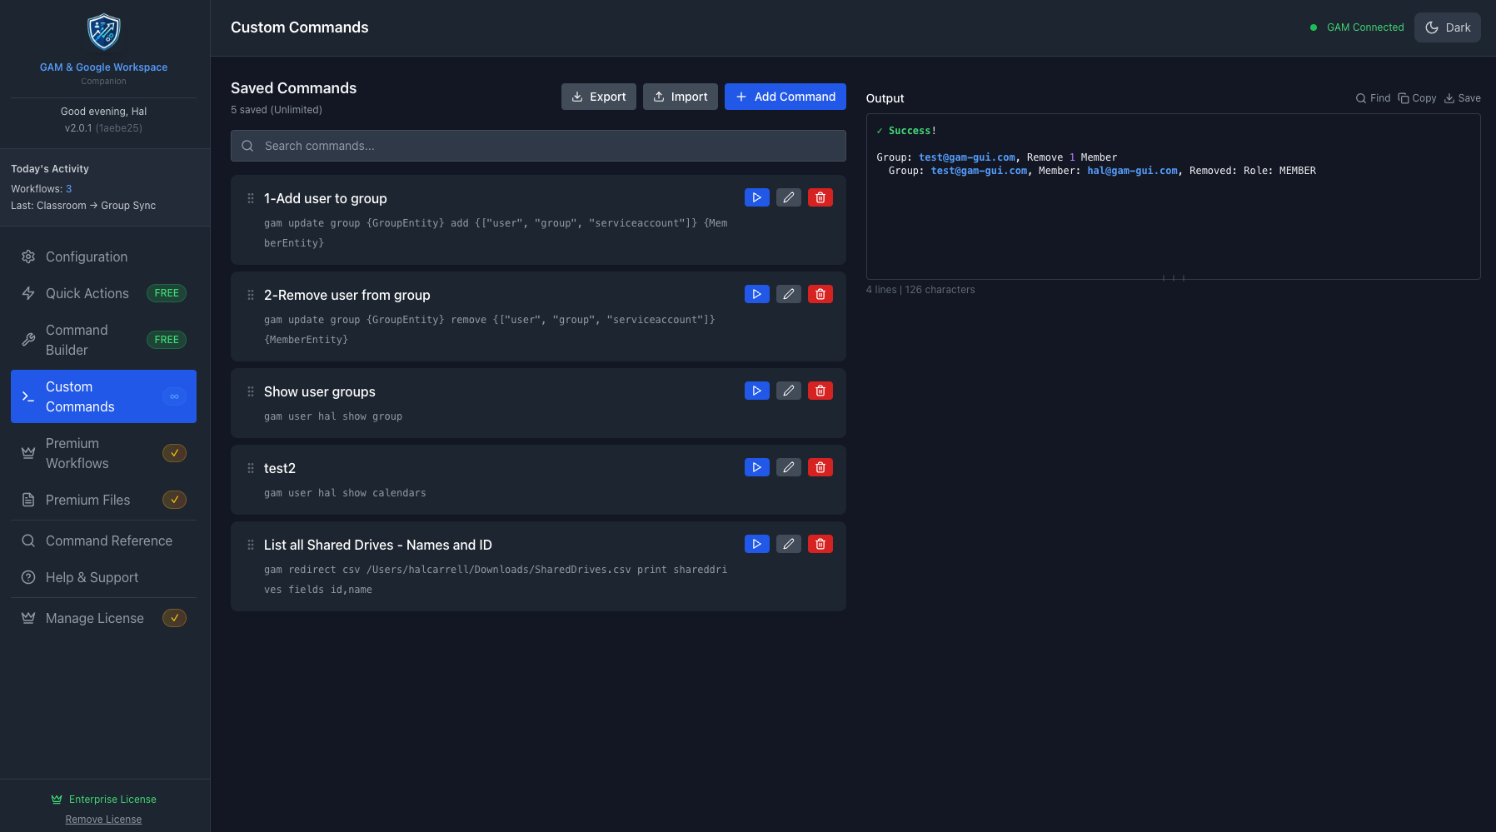Copy the Output panel text
Viewport: 1496px width, 832px height.
(x=1417, y=98)
